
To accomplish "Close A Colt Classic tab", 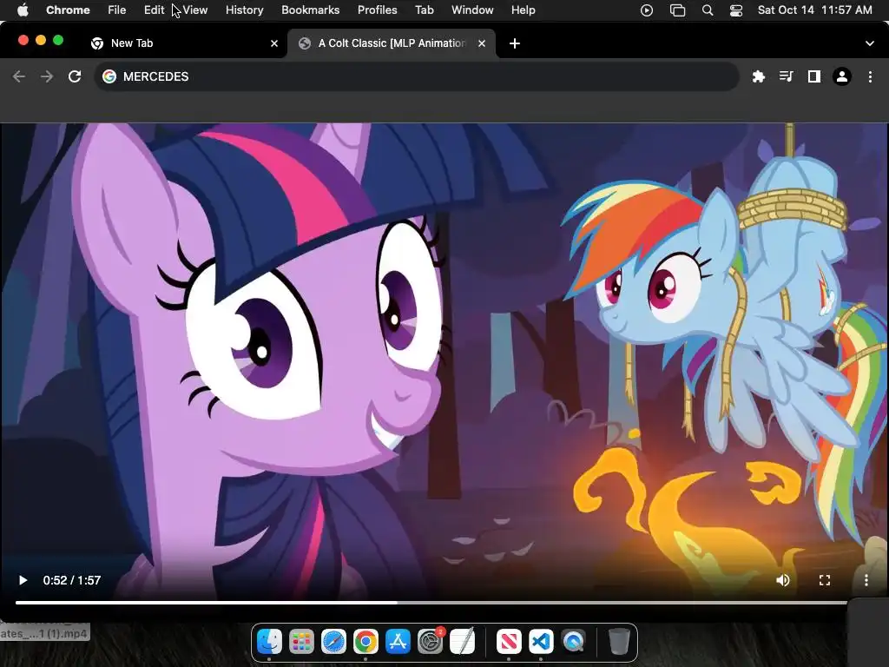I will 482,43.
